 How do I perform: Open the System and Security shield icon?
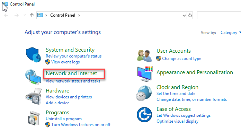pyautogui.click(x=33, y=55)
